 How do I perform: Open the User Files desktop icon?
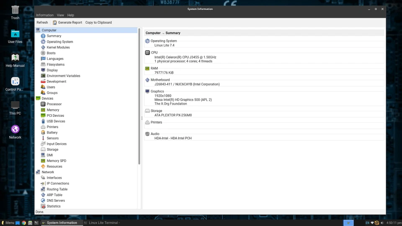coord(15,37)
